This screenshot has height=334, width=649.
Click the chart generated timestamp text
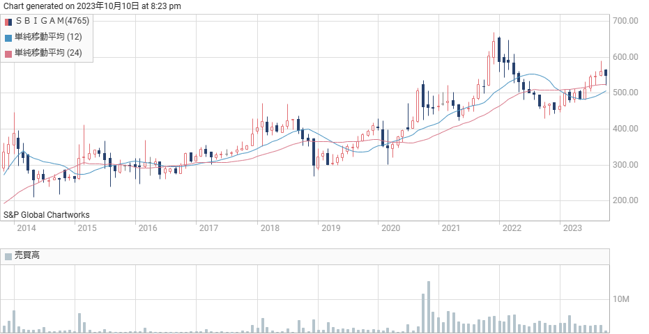tap(92, 6)
